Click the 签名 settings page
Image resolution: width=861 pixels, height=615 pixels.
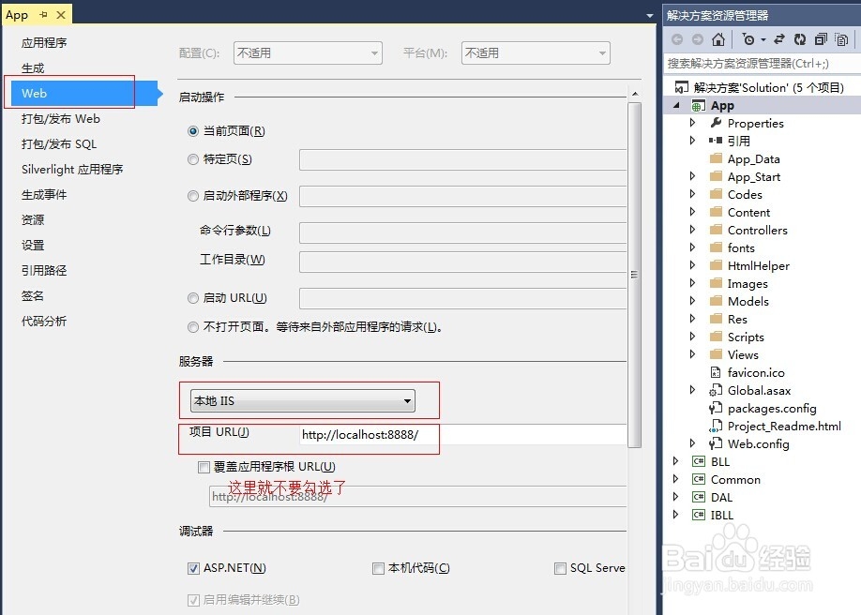pyautogui.click(x=32, y=295)
